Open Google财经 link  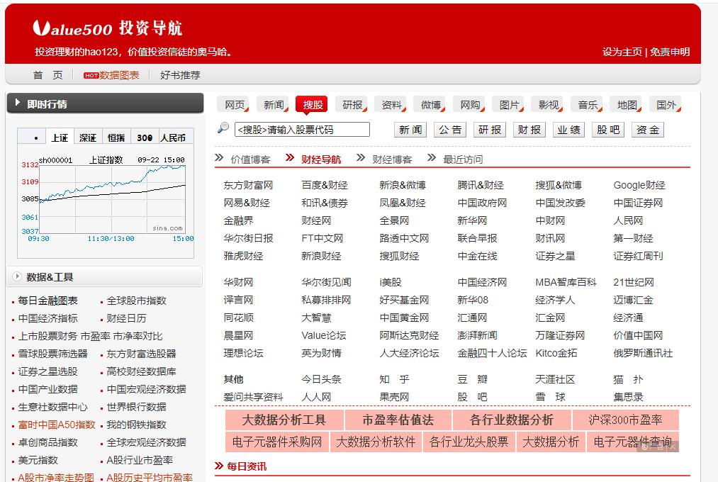tap(639, 185)
